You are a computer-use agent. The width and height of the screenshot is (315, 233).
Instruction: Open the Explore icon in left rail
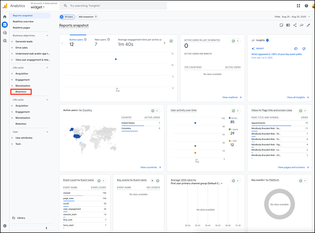(5, 33)
